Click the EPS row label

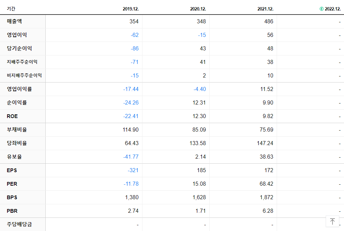point(12,170)
